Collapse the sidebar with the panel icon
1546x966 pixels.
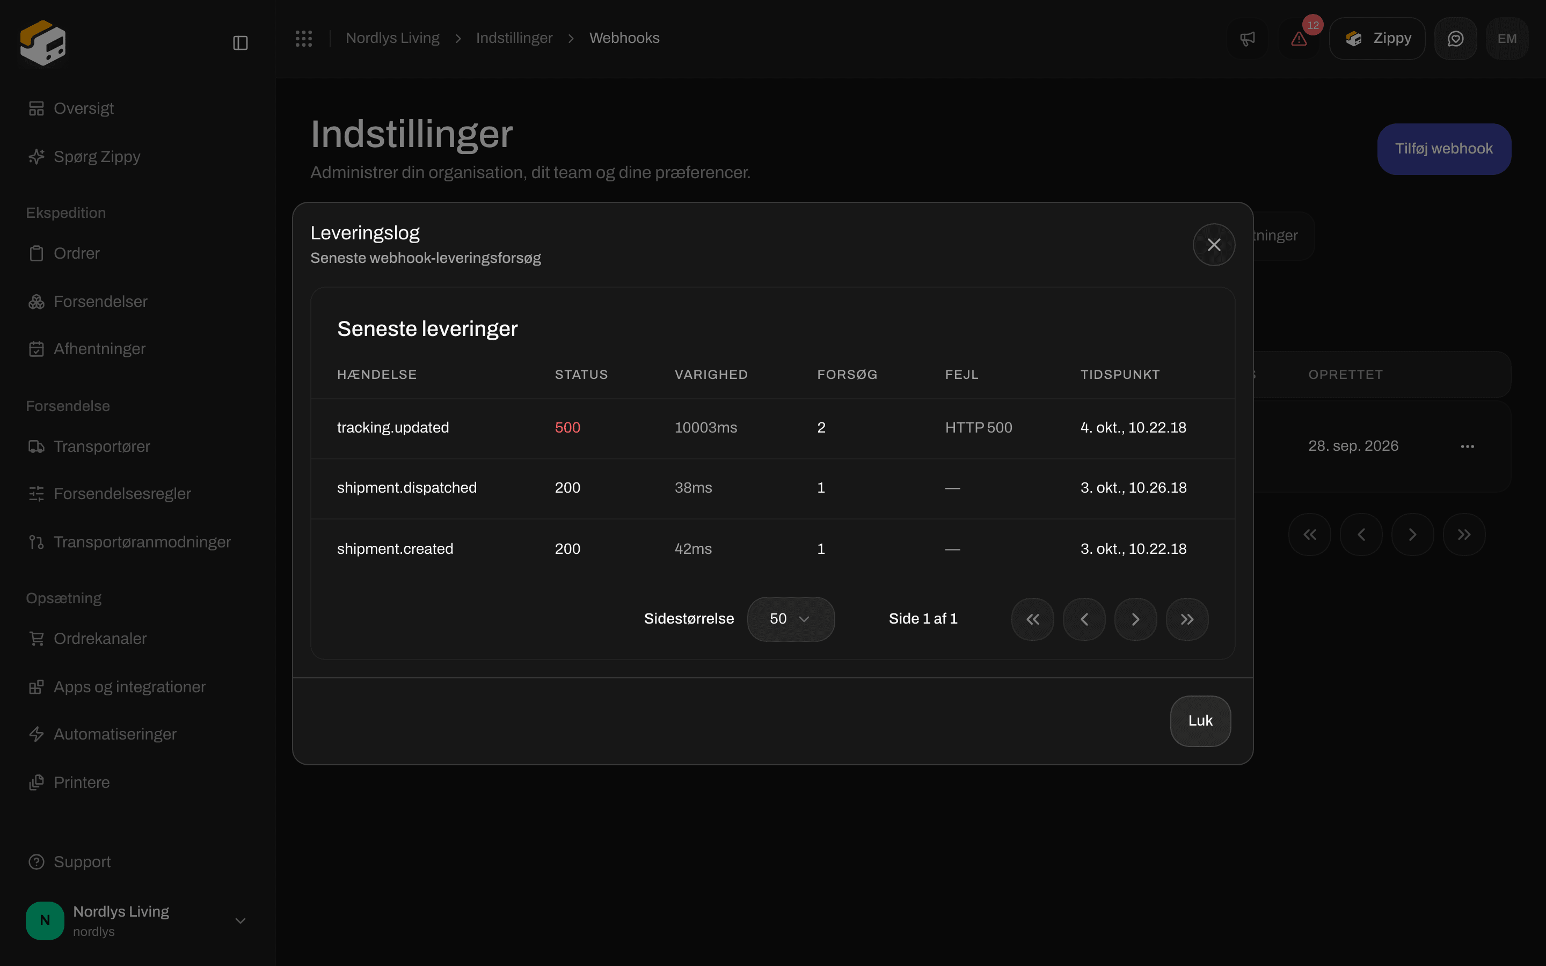(240, 43)
